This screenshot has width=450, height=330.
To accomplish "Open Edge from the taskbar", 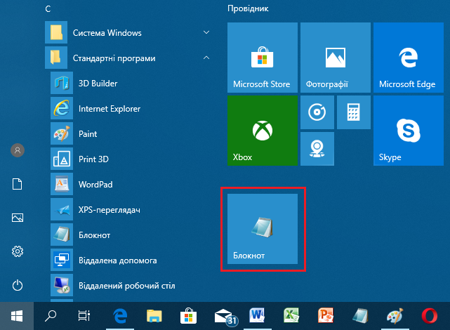I will tap(120, 316).
